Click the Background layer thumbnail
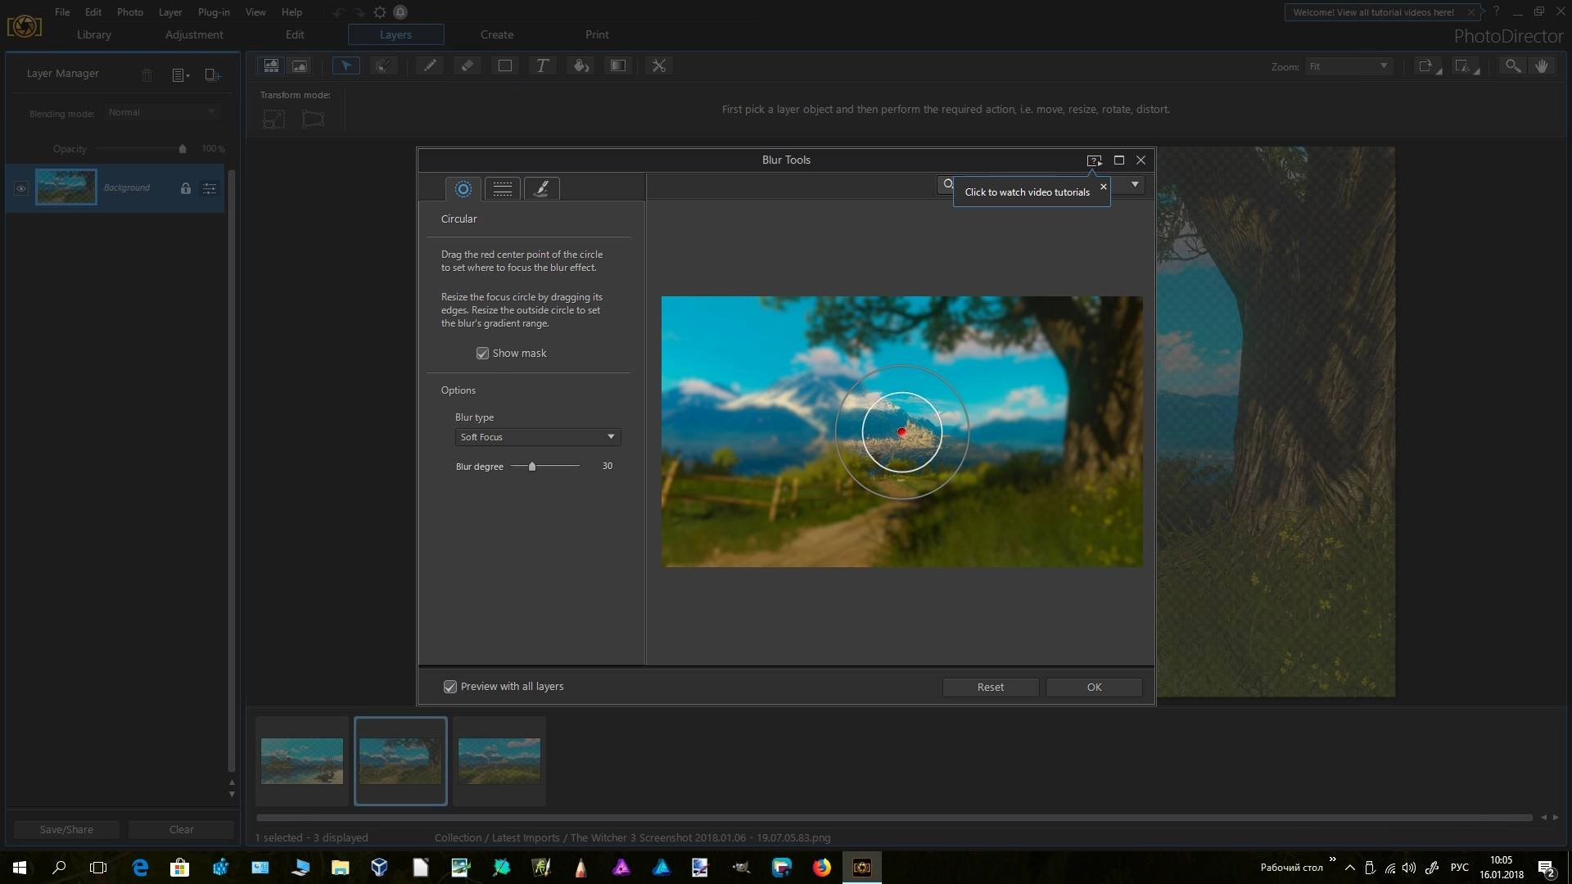1572x884 pixels. 65,187
